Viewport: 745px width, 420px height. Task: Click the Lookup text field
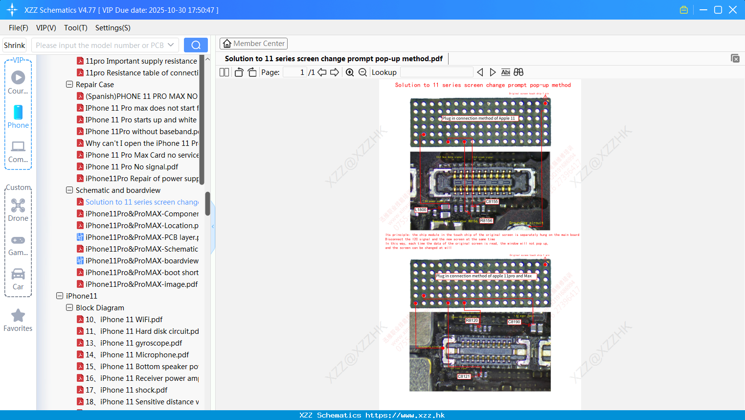tap(437, 72)
